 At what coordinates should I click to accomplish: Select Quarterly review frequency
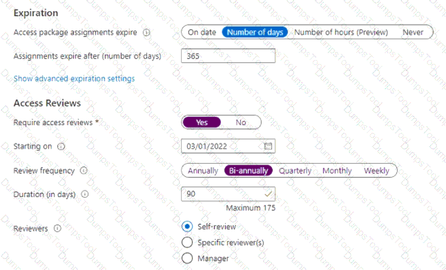tap(295, 171)
